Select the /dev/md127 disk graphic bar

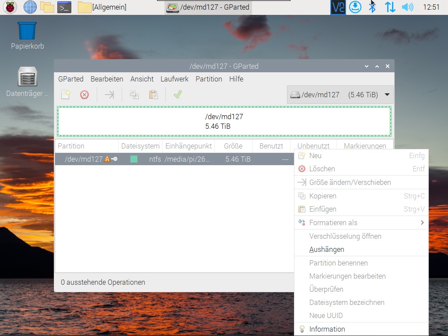(224, 121)
